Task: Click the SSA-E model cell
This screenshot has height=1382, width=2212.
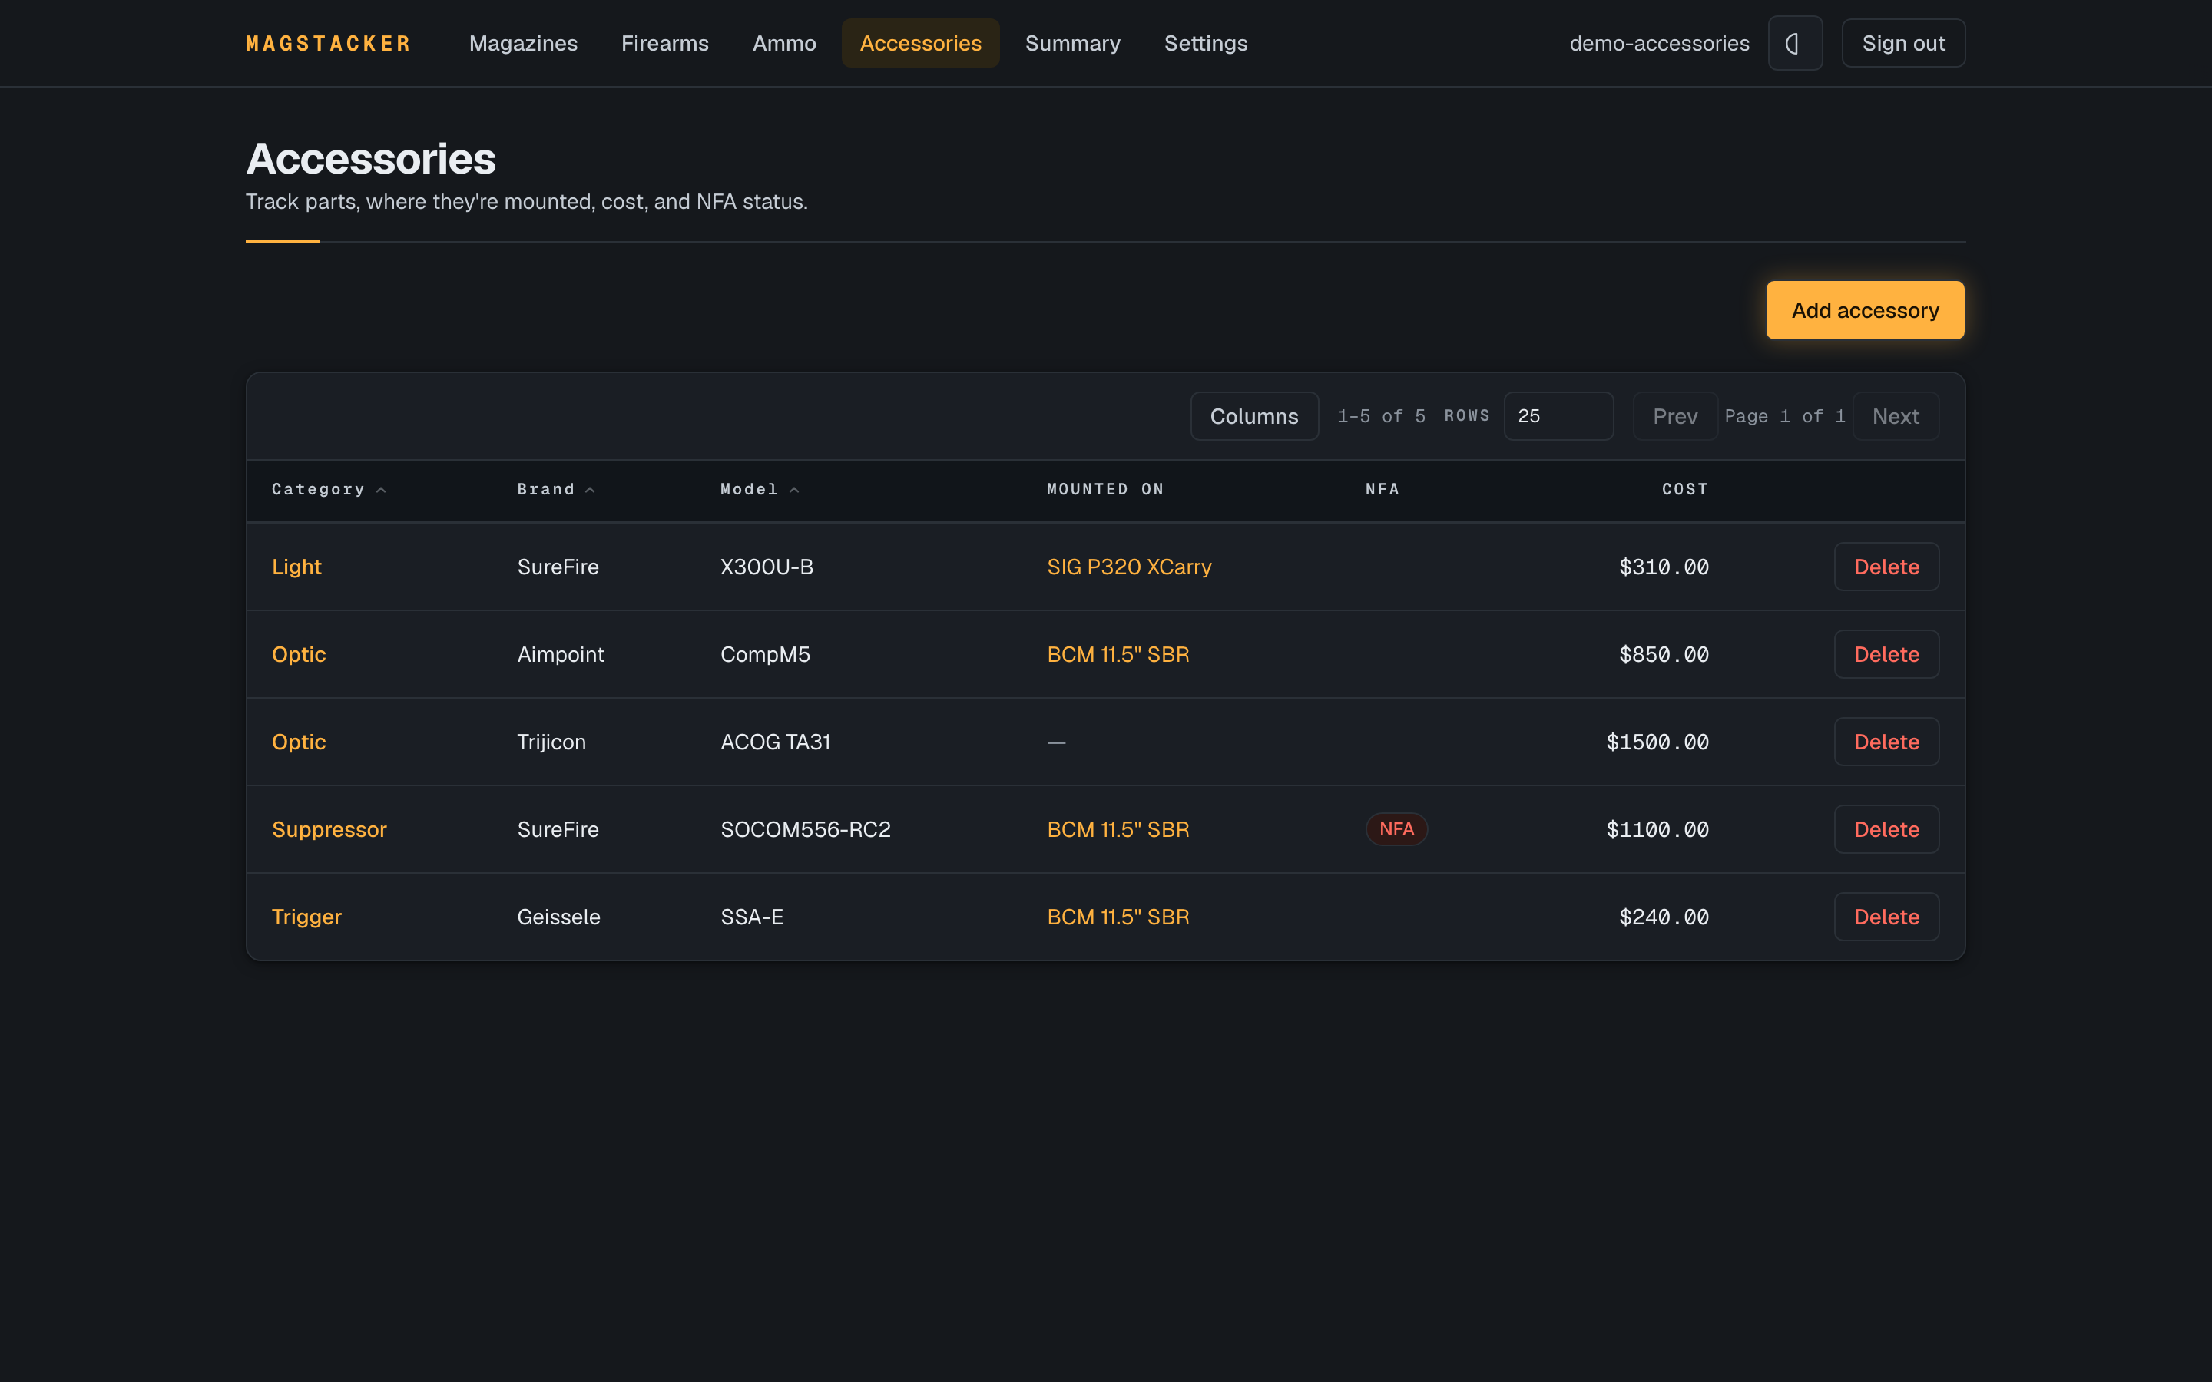Action: coord(751,917)
